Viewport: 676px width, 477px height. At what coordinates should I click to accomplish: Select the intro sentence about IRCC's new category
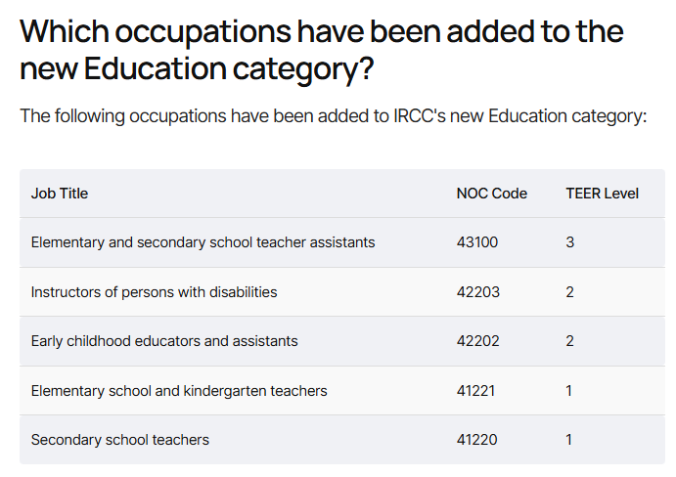334,116
